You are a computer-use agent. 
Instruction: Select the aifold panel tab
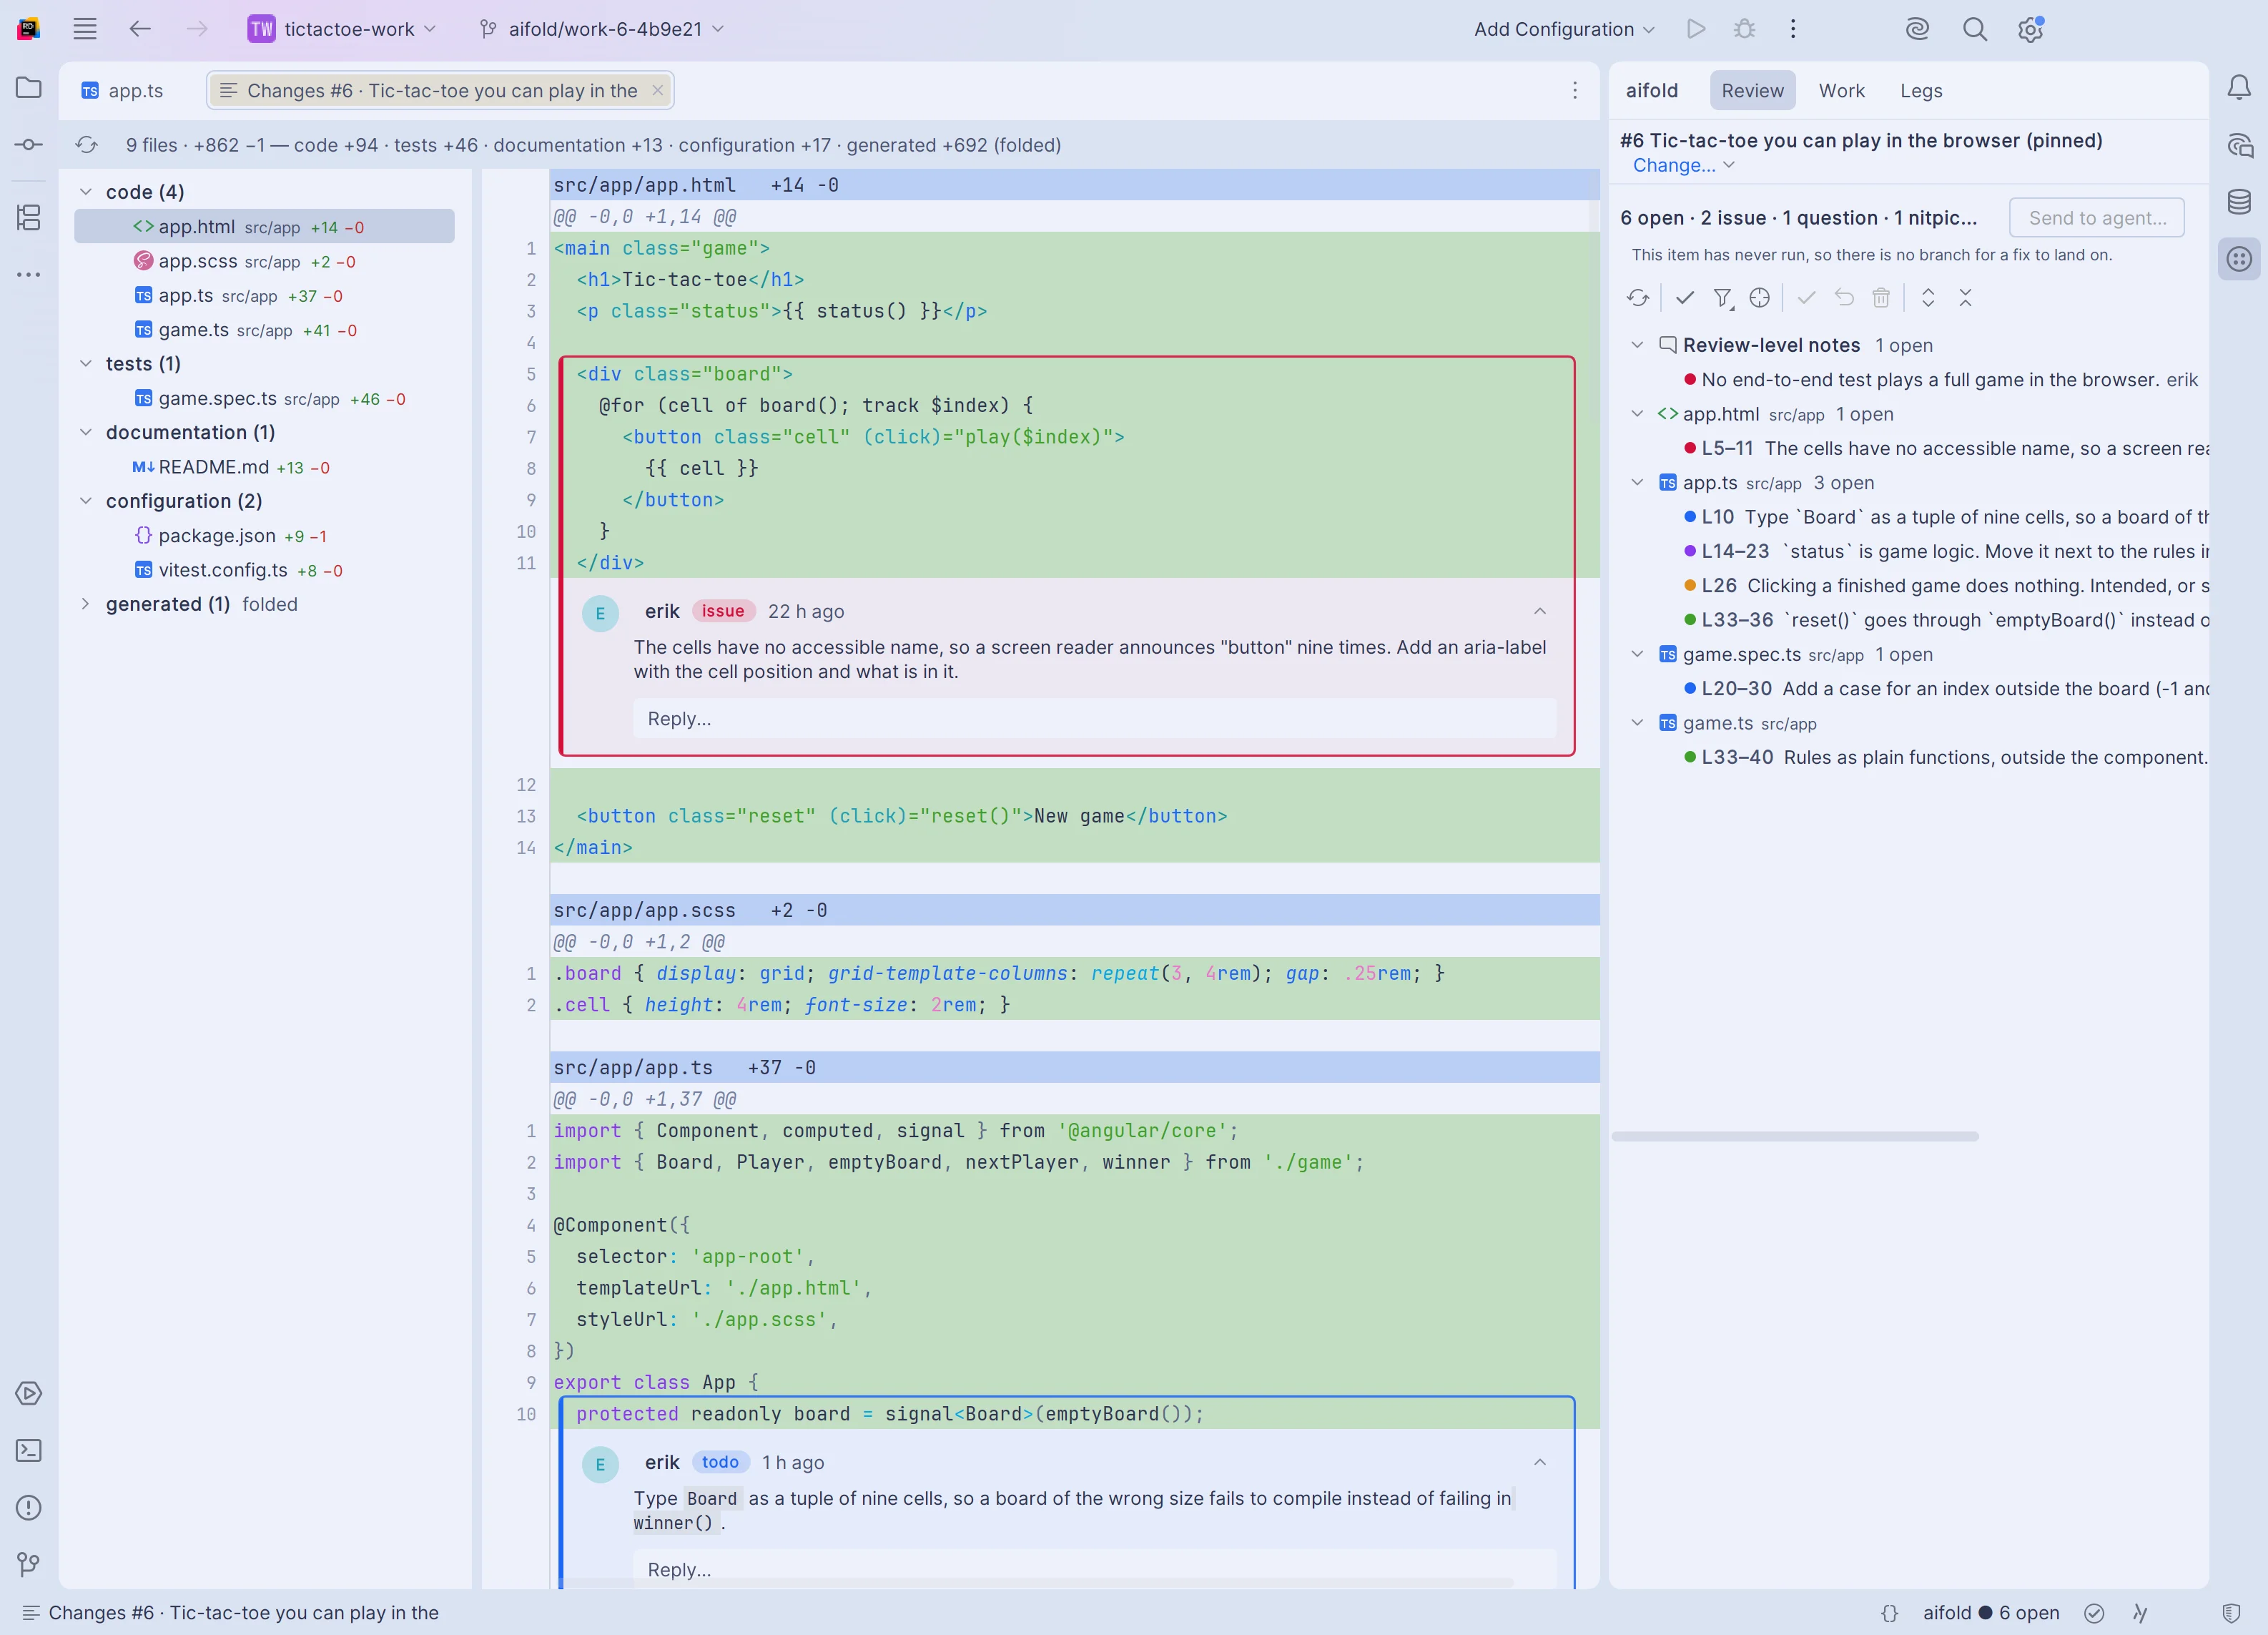click(x=1651, y=90)
